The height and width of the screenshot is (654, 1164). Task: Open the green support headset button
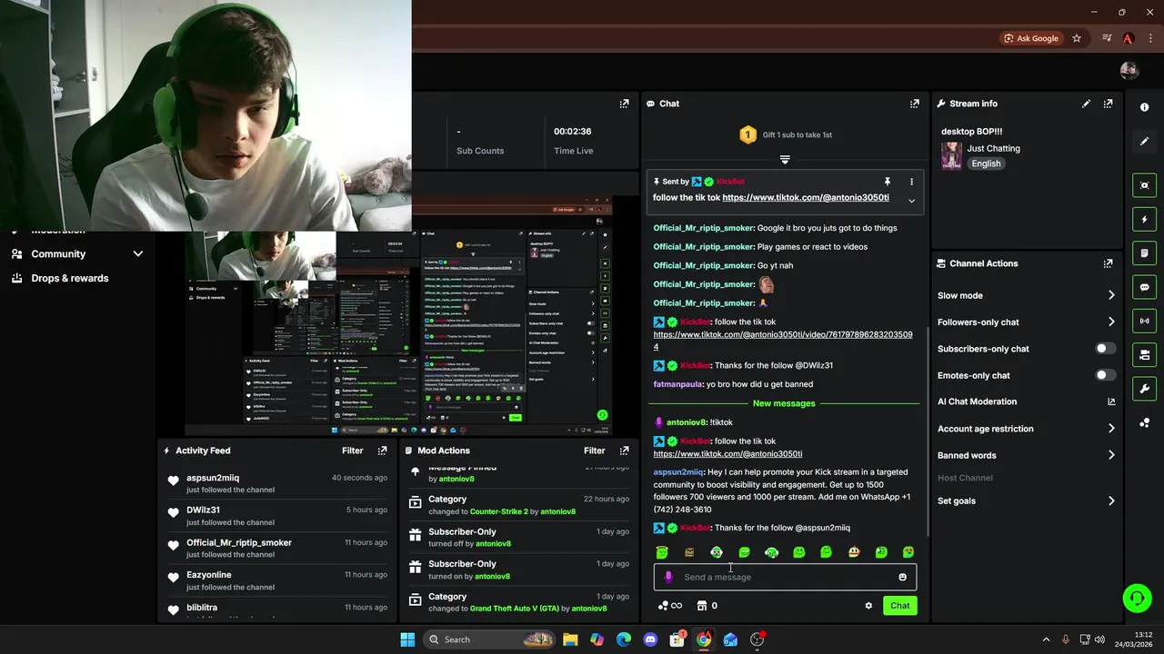[x=1137, y=598]
